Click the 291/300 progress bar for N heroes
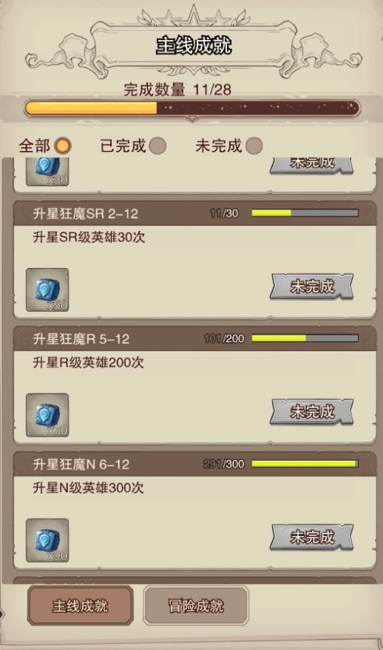This screenshot has height=650, width=383. pyautogui.click(x=305, y=464)
